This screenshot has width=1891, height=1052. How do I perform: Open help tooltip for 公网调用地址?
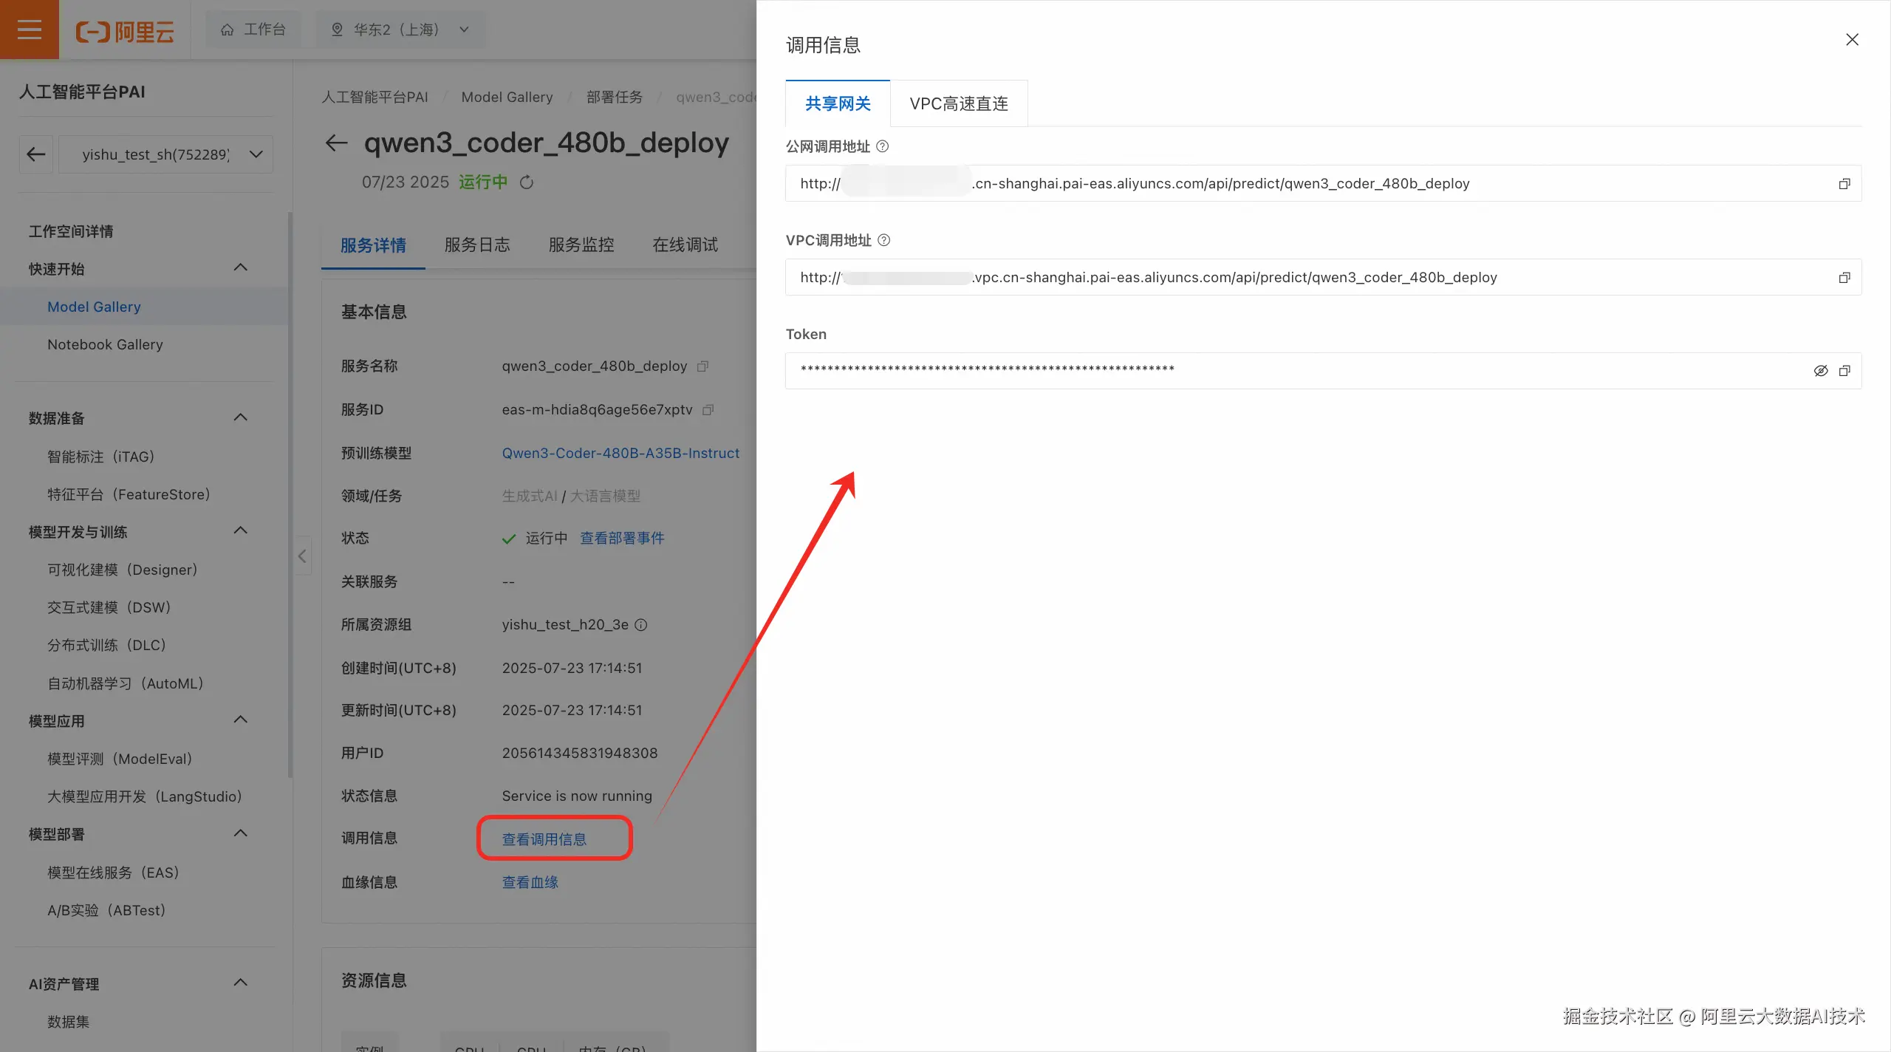coord(882,146)
